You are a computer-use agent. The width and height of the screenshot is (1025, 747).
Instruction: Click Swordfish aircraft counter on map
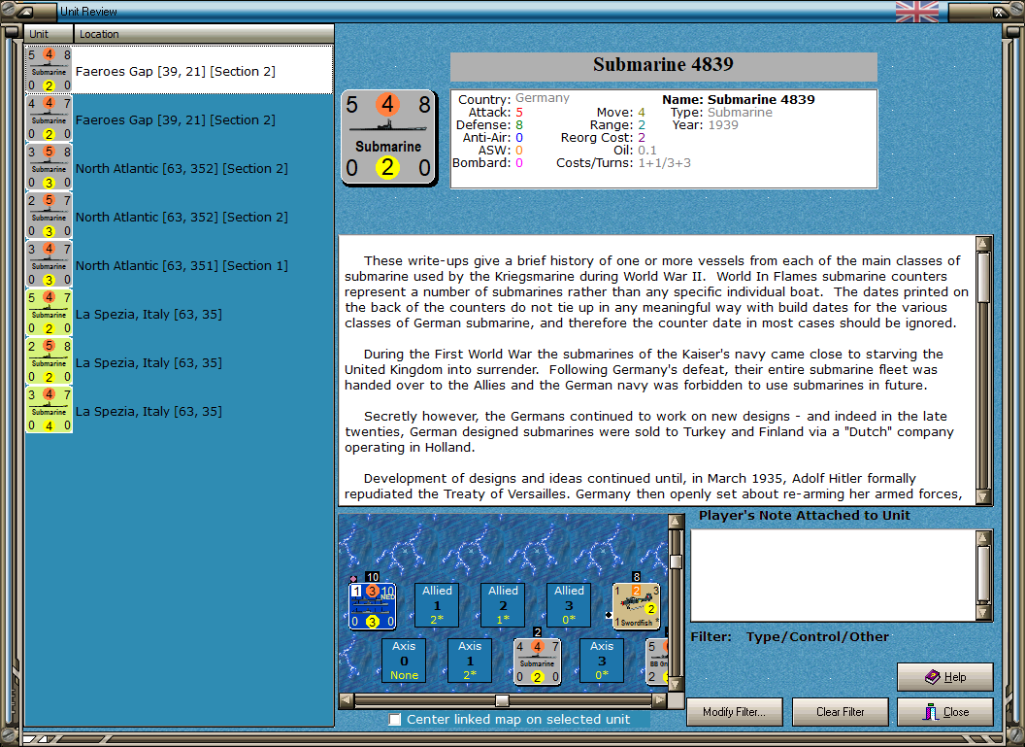pyautogui.click(x=636, y=606)
